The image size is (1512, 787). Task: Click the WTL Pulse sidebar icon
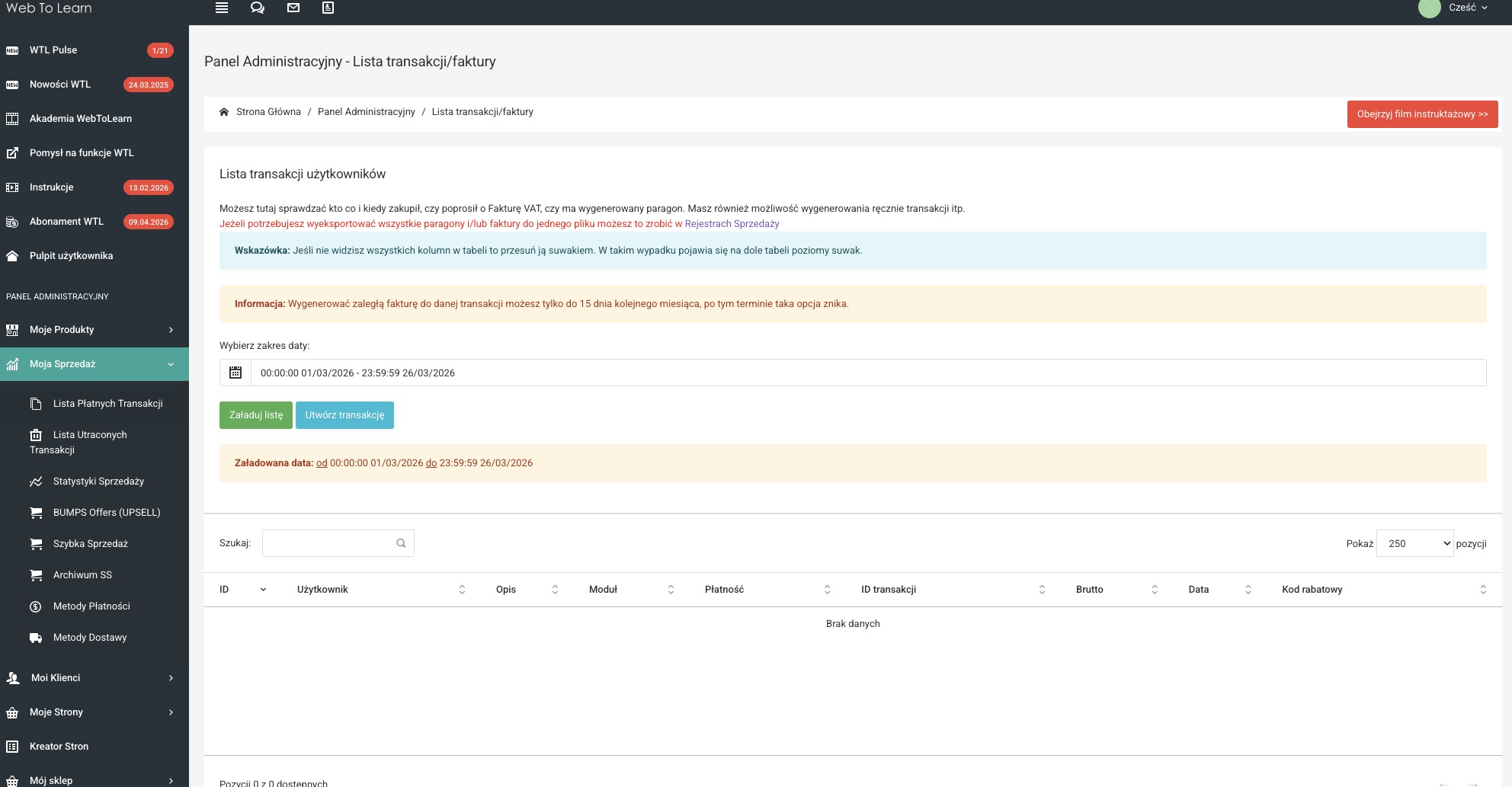point(12,50)
